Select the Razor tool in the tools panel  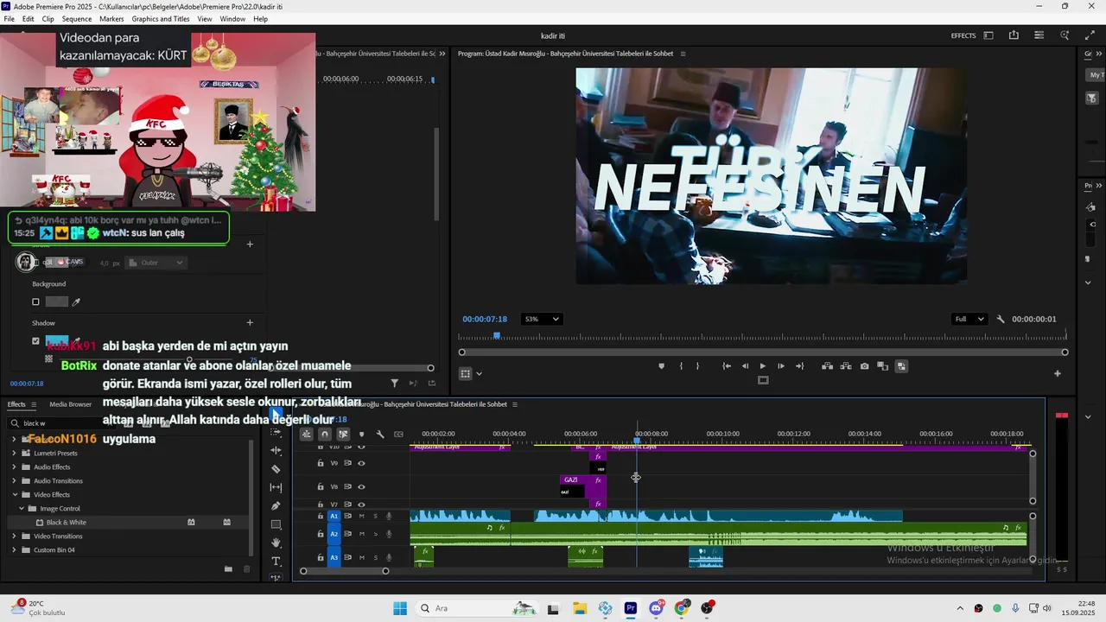coord(276,469)
